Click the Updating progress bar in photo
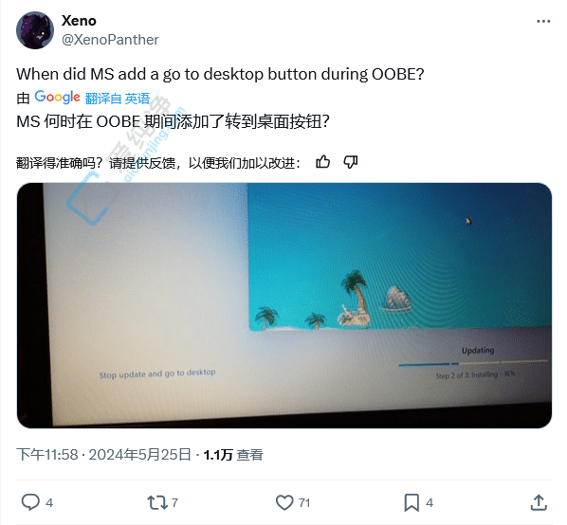Screen dimensions: 567x525 pyautogui.click(x=473, y=363)
